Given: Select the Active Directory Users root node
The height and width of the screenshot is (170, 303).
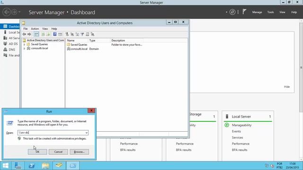Looking at the screenshot, I should 44,40.
